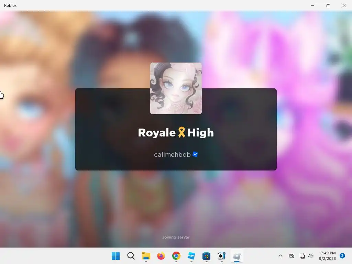The width and height of the screenshot is (352, 264).
Task: Click the Royale High game thumbnail
Action: click(x=176, y=88)
